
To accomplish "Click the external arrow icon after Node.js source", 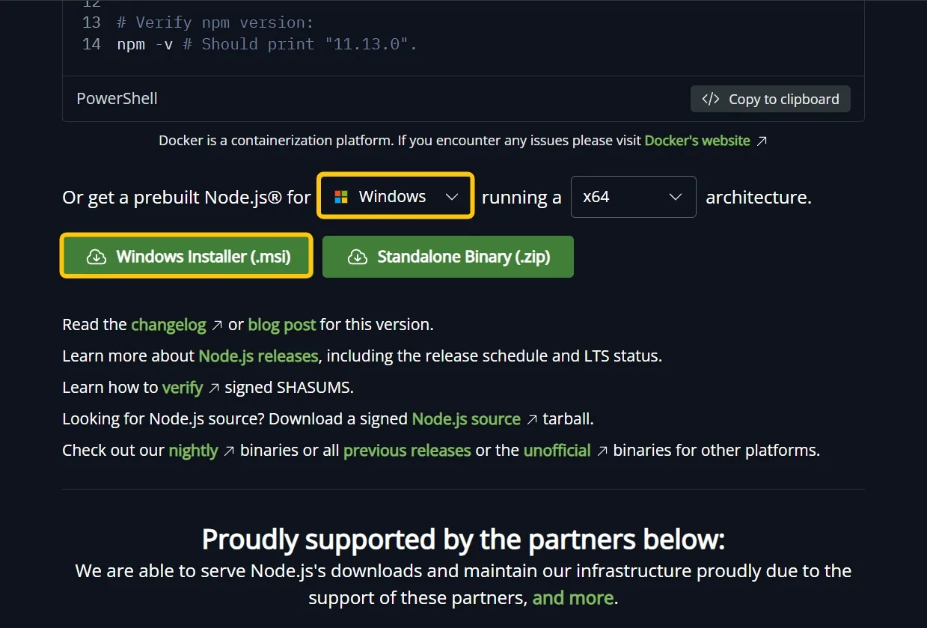I will 532,420.
